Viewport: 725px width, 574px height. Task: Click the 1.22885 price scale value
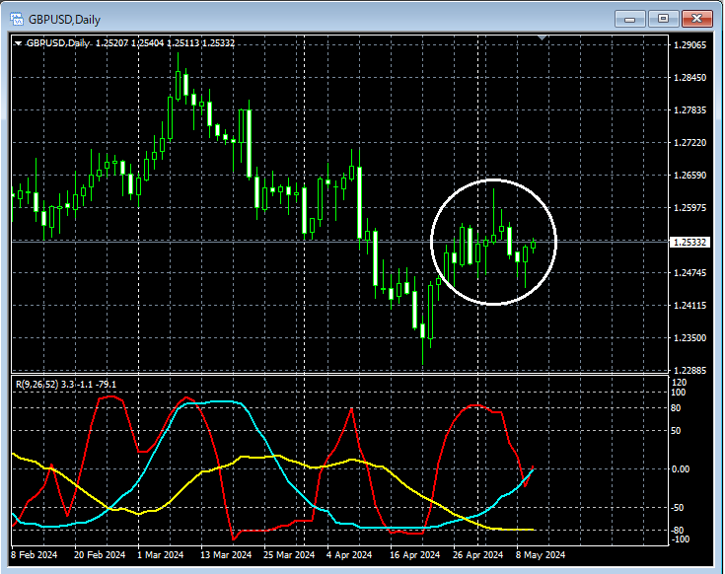(x=689, y=370)
